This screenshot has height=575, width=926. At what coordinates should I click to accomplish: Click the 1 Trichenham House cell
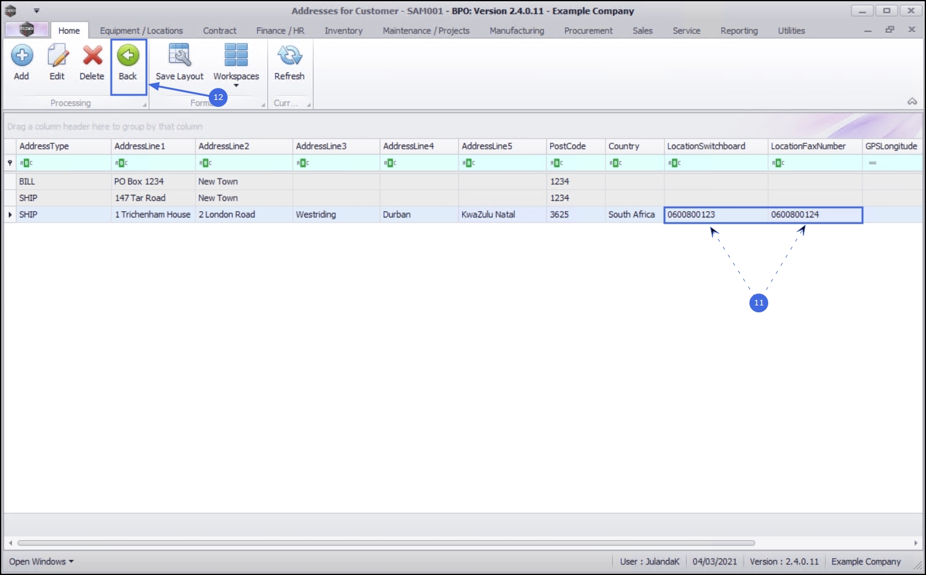pyautogui.click(x=153, y=214)
